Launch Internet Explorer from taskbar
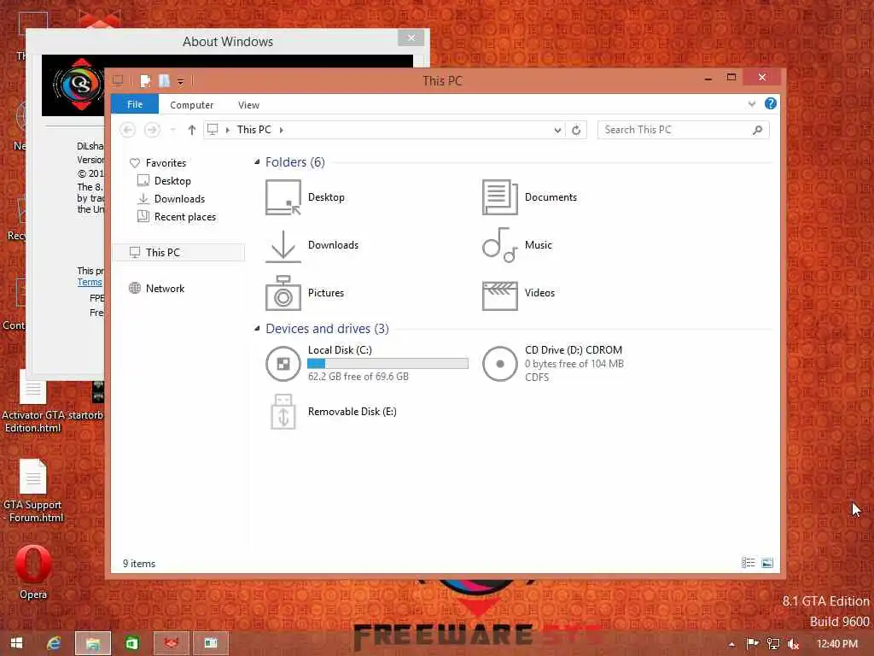 (x=54, y=643)
